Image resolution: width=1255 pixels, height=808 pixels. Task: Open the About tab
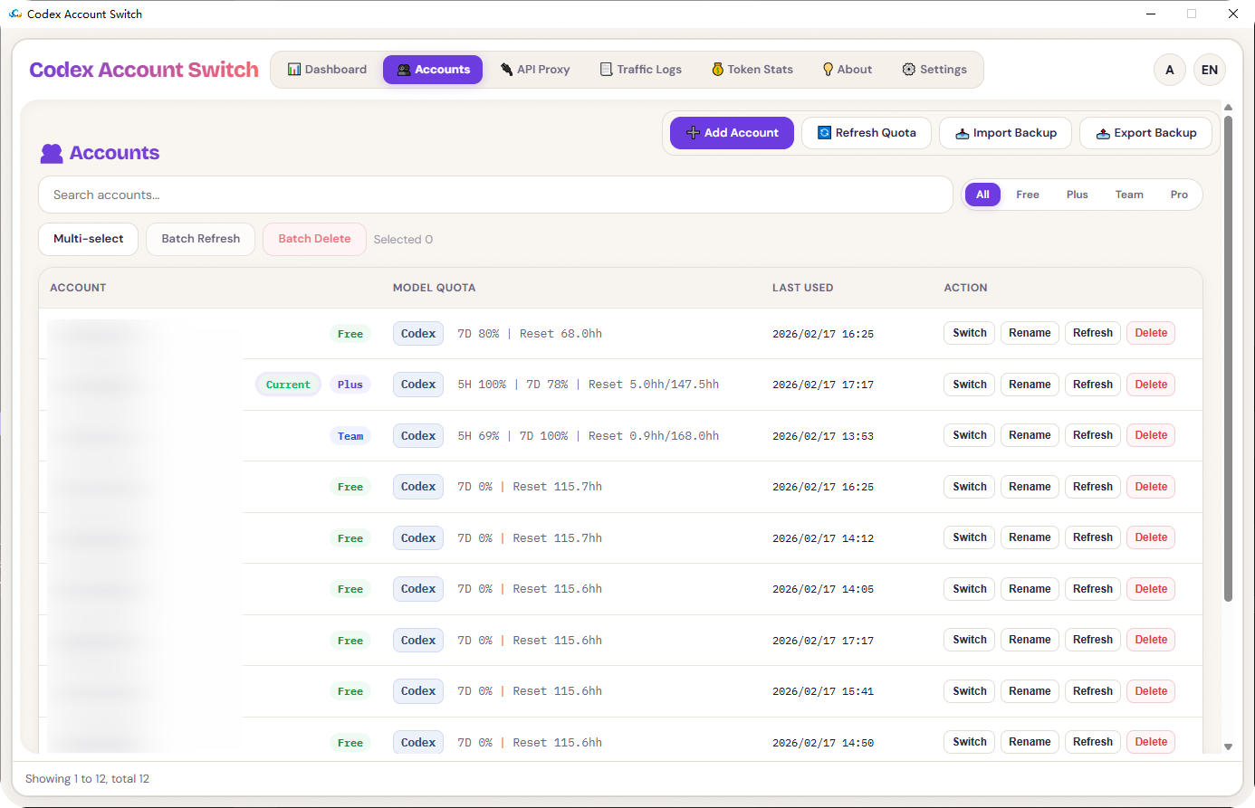point(847,70)
